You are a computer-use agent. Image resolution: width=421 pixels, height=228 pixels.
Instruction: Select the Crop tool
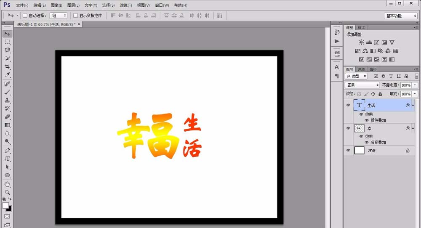pos(7,66)
